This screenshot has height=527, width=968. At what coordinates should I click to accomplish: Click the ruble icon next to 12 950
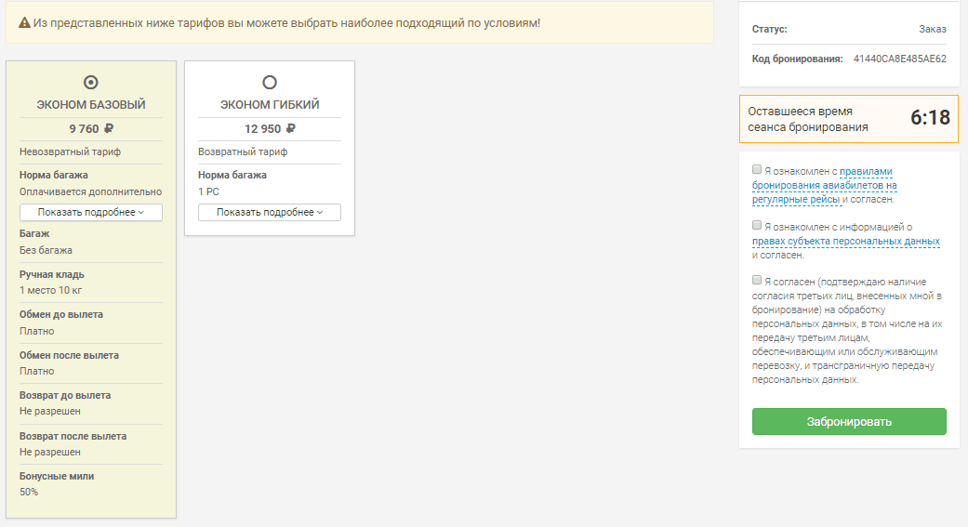291,128
